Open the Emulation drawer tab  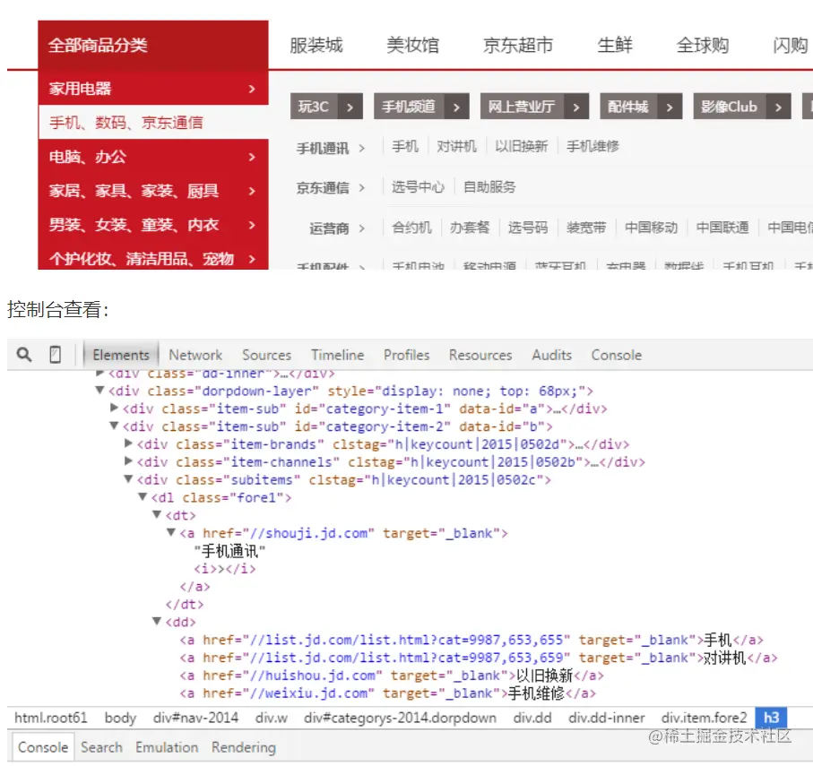167,747
